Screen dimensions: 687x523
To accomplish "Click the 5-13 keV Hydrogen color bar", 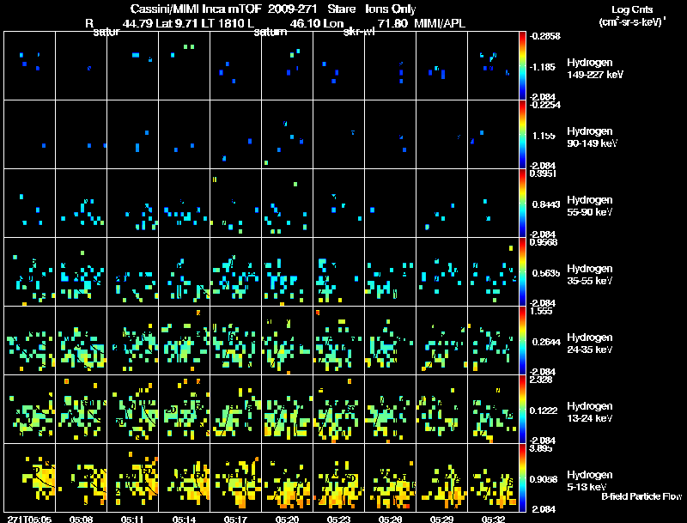I will (523, 477).
